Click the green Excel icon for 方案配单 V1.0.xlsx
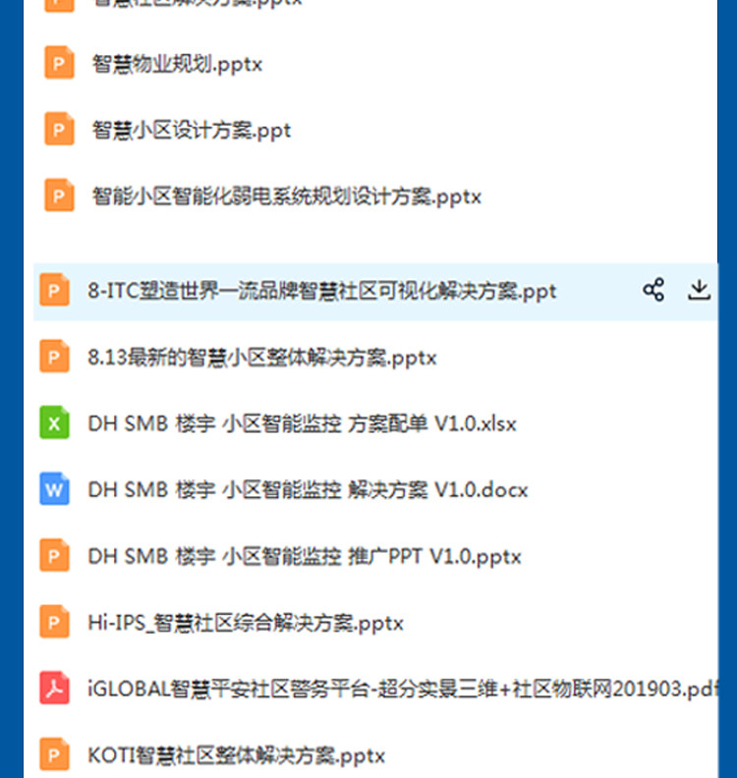 [55, 422]
